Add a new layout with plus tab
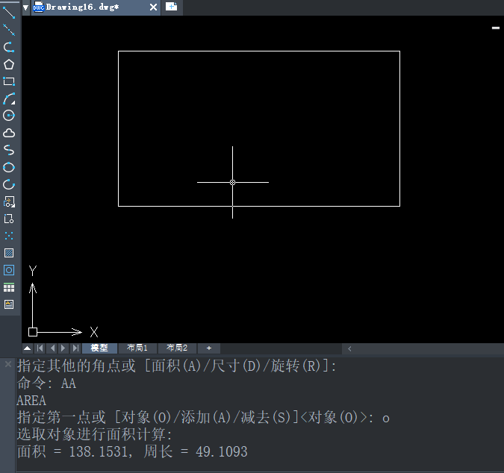 pos(209,348)
